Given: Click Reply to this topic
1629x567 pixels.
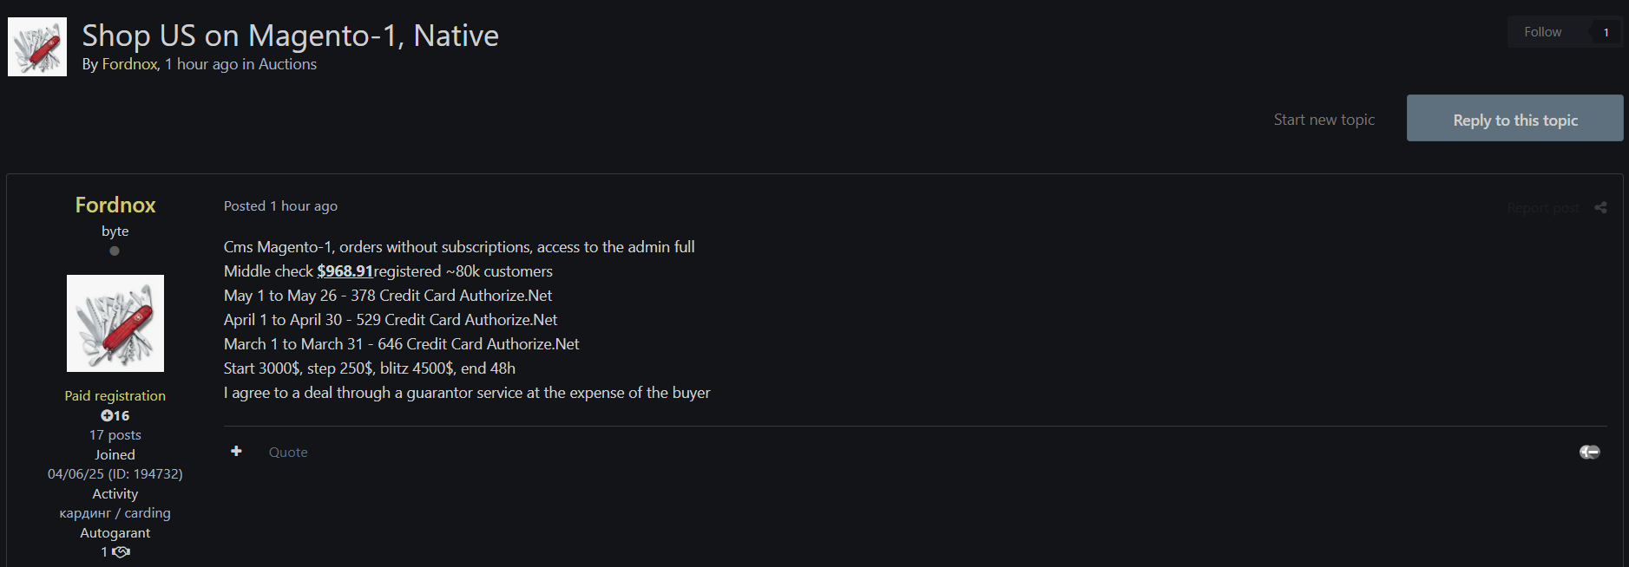Looking at the screenshot, I should click(1514, 118).
